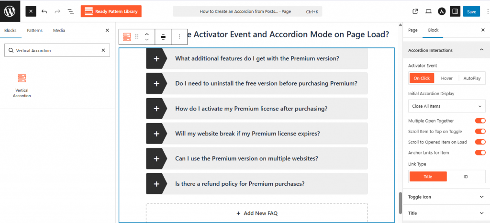This screenshot has height=223, width=490.
Task: Open the Document Overview list icon
Action: (70, 11)
